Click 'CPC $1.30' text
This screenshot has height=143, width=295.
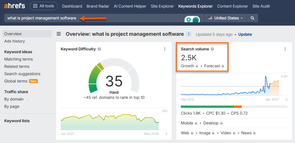(x=216, y=113)
